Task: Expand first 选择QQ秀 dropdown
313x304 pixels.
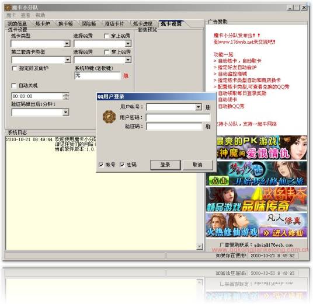Action: [x=128, y=44]
